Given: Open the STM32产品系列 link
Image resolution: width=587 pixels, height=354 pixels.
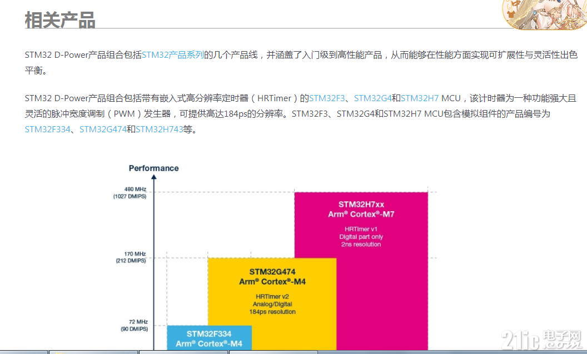Looking at the screenshot, I should pos(172,55).
